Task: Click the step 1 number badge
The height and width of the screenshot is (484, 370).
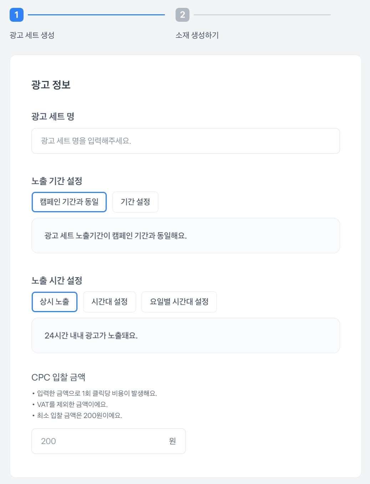Action: coord(16,15)
